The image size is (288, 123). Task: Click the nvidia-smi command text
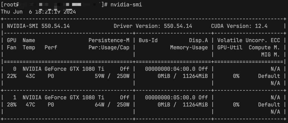(x=126, y=4)
